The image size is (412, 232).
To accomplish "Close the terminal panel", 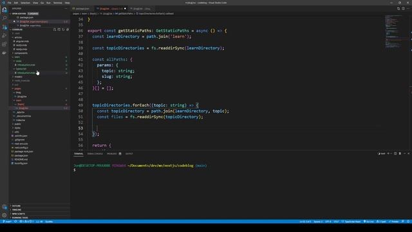I will [409, 153].
